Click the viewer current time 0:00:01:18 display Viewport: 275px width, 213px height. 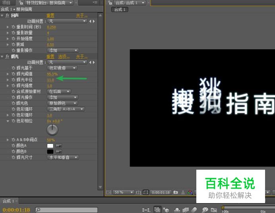click(x=161, y=192)
